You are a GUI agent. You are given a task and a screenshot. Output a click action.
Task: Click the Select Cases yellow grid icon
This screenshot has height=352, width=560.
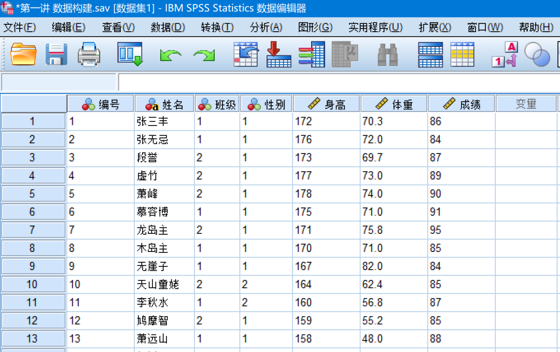point(462,54)
